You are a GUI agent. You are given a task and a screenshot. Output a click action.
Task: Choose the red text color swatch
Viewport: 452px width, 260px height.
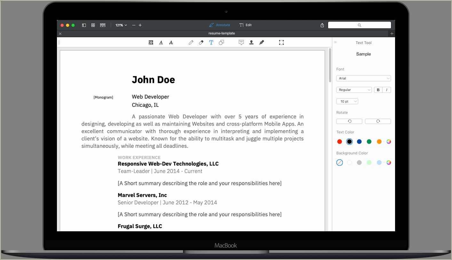pos(340,142)
